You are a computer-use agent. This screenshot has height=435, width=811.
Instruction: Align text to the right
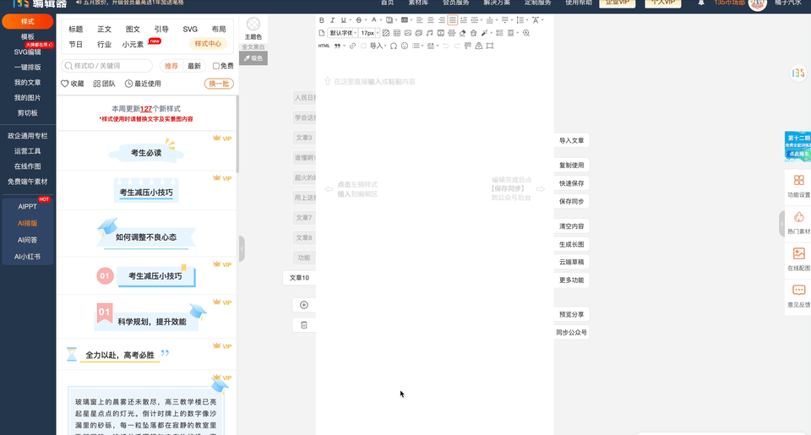[x=442, y=20]
